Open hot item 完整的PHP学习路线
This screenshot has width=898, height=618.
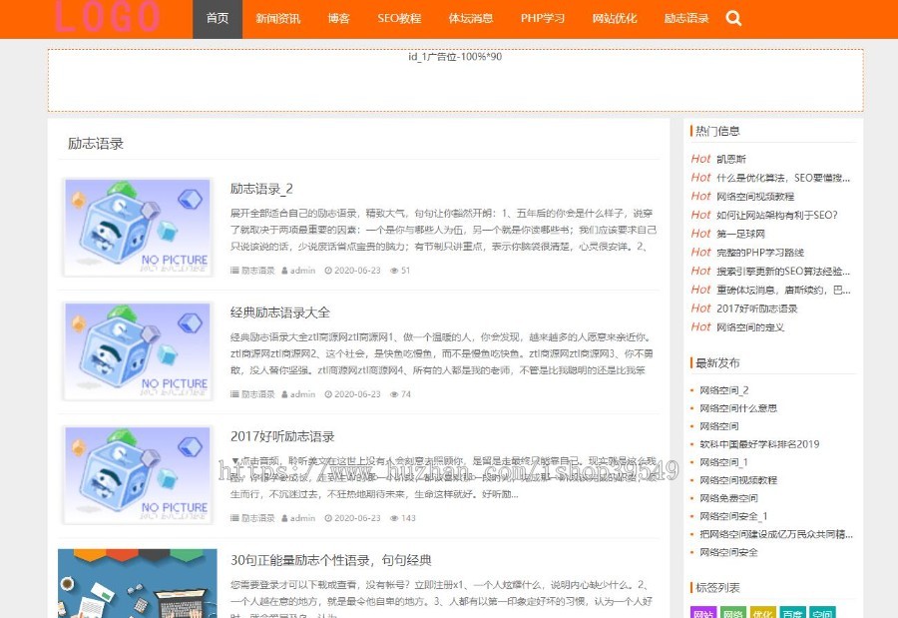(760, 253)
